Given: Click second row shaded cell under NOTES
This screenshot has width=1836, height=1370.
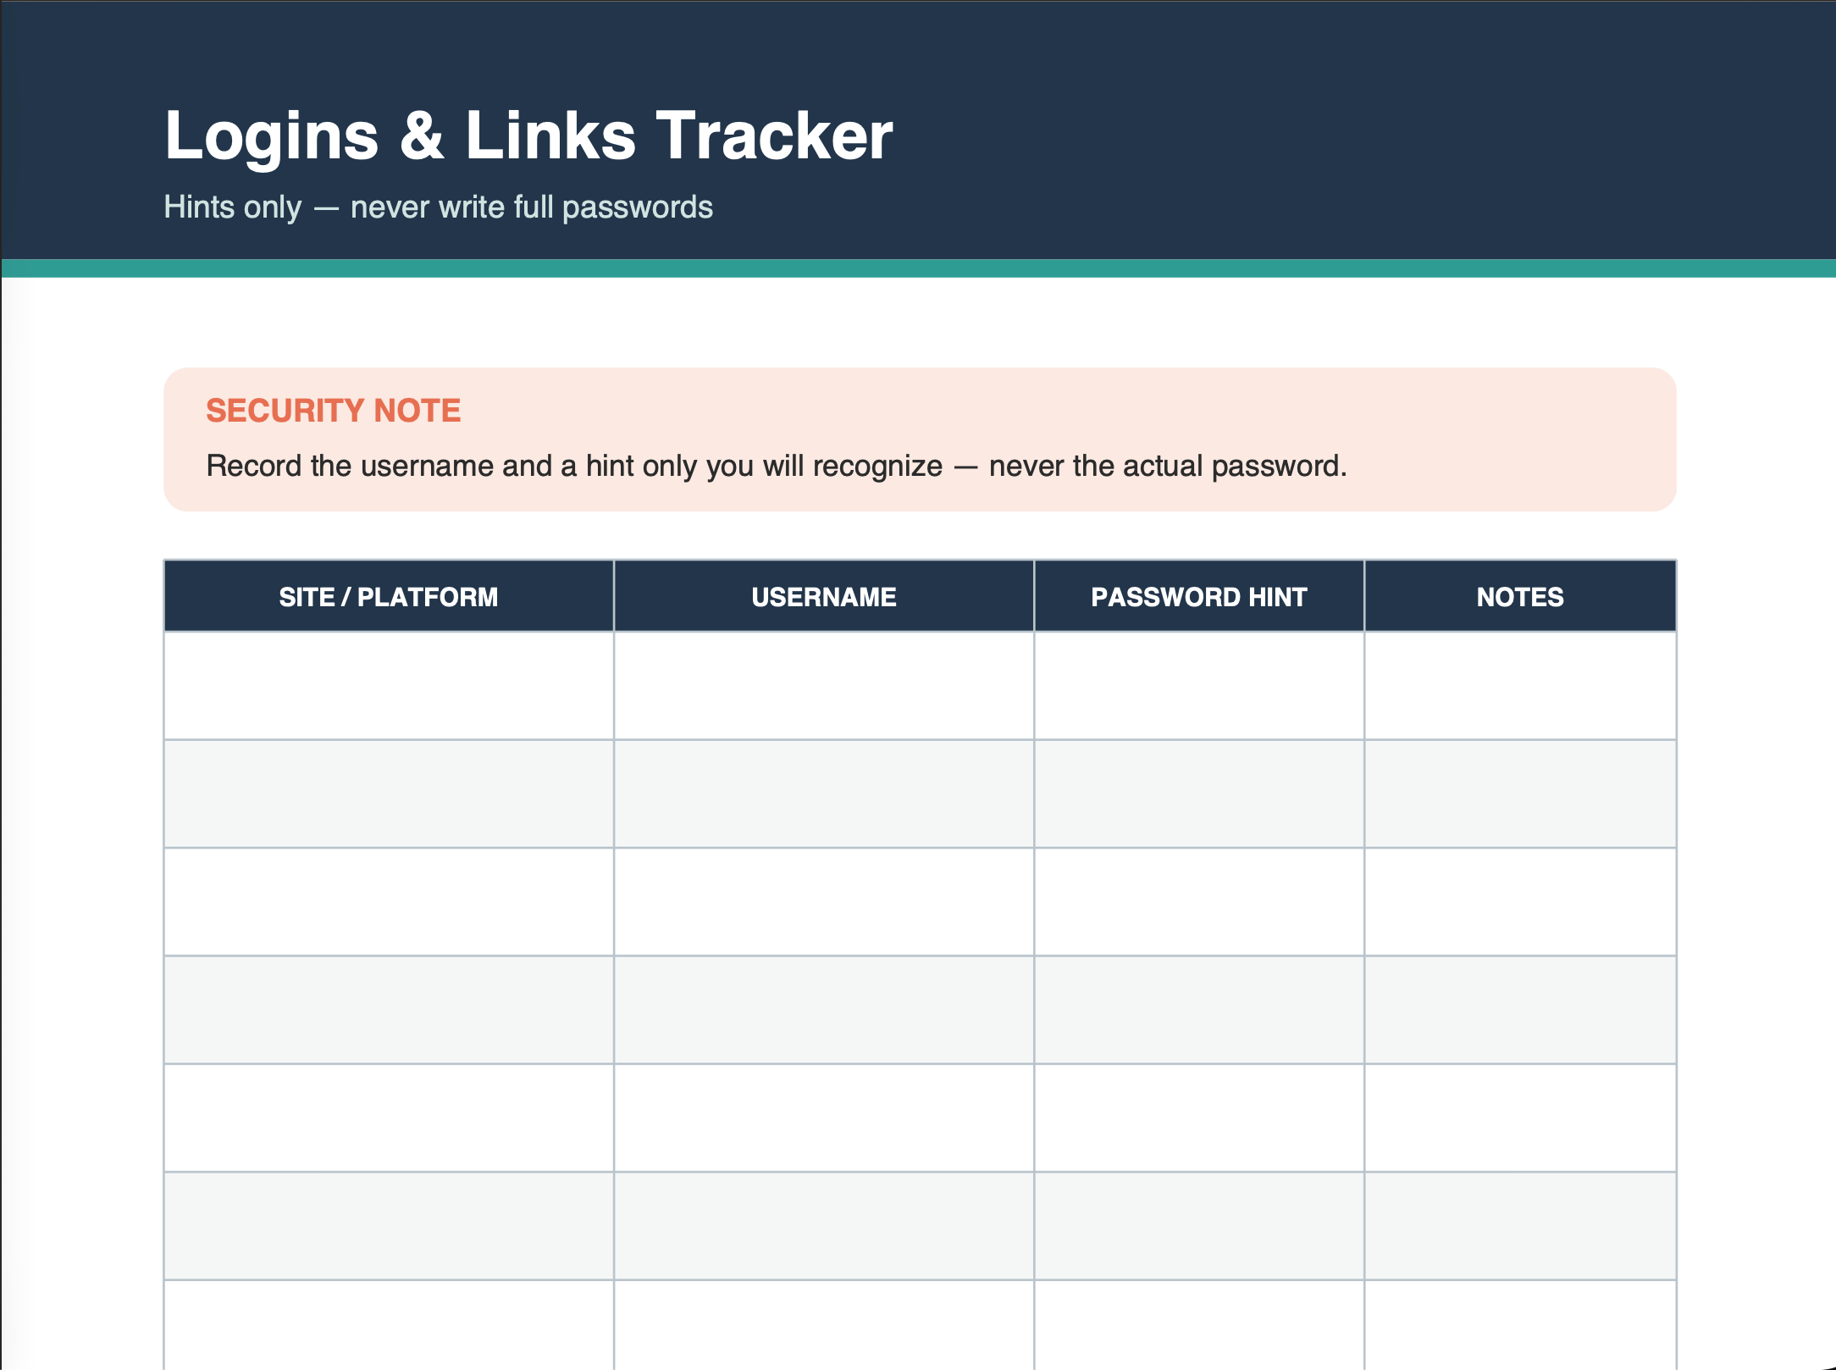Looking at the screenshot, I should point(1520,794).
